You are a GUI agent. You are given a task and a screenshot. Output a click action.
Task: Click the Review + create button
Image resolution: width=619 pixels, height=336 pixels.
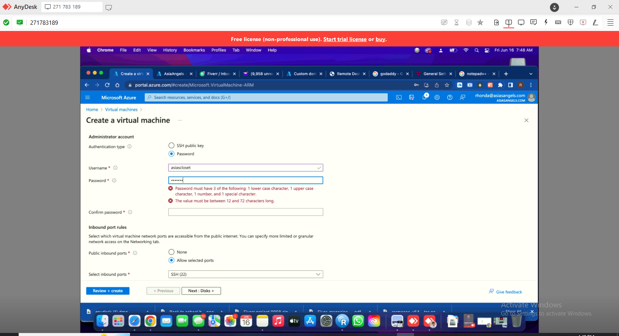pos(108,291)
